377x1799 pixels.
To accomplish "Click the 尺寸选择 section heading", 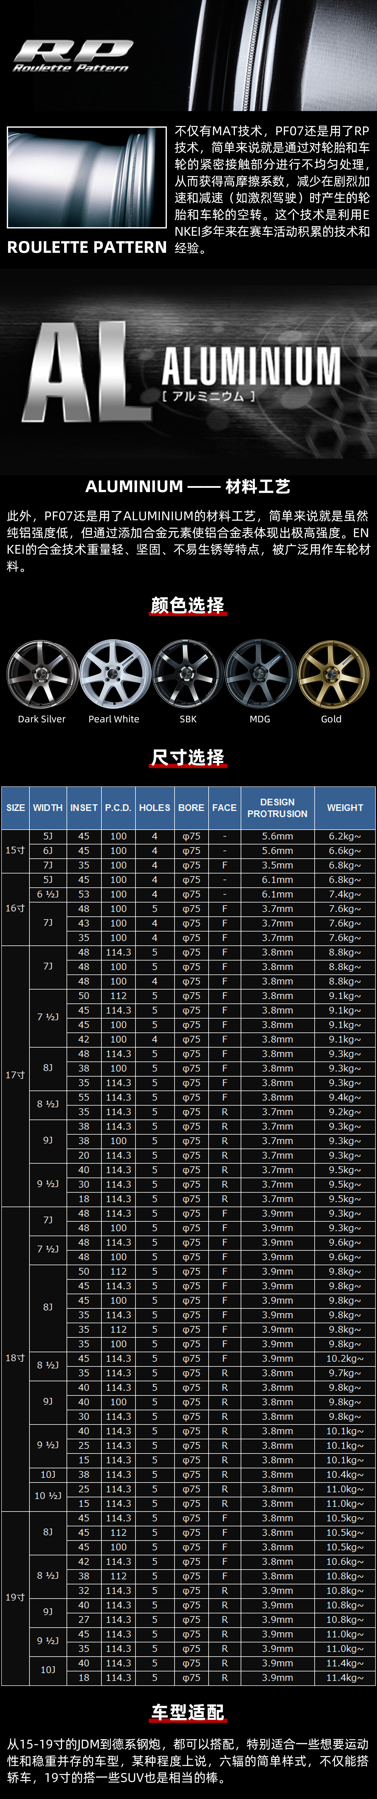I will [188, 758].
